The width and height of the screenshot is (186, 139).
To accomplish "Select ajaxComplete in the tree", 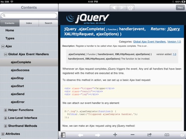I will click(x=29, y=62).
